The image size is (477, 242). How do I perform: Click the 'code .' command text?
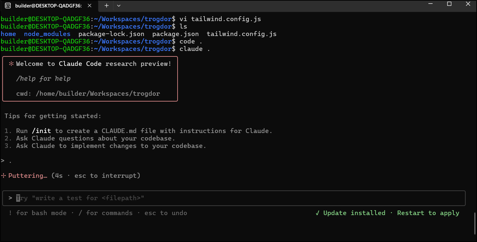(x=191, y=42)
